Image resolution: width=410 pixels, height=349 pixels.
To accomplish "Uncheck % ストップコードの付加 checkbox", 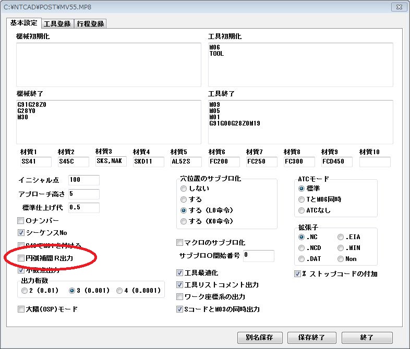I will click(x=297, y=274).
